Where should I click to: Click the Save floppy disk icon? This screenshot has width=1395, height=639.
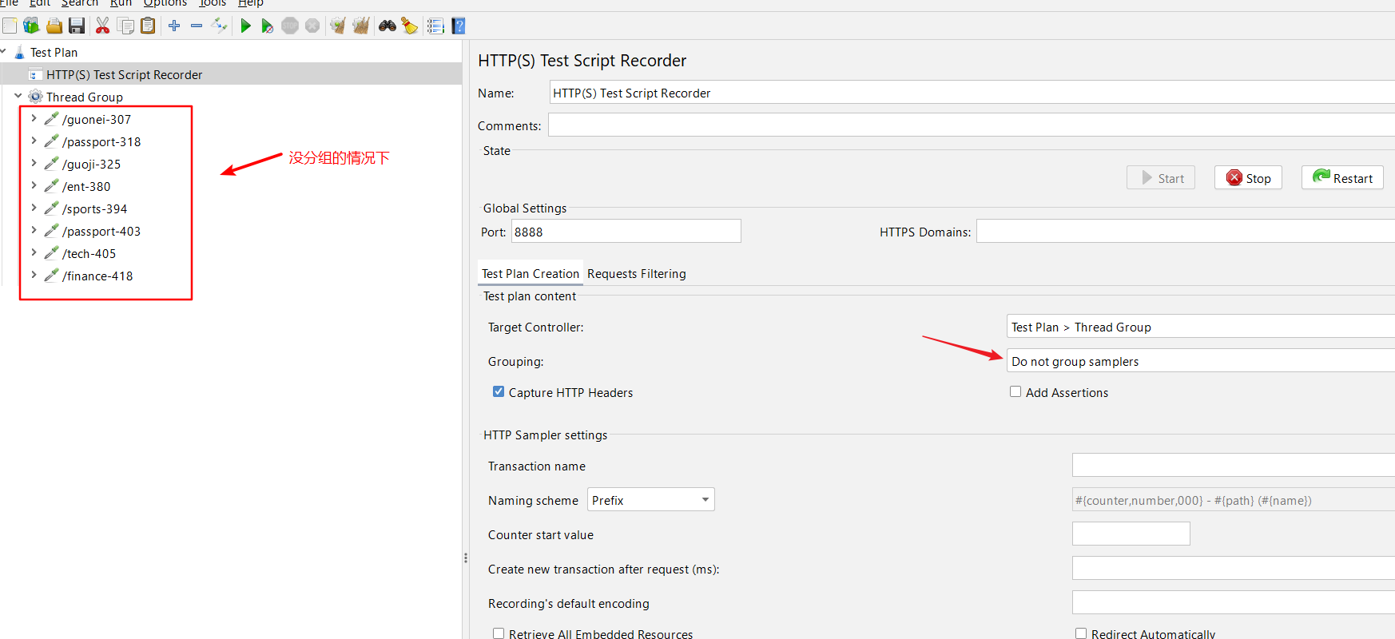click(x=77, y=26)
